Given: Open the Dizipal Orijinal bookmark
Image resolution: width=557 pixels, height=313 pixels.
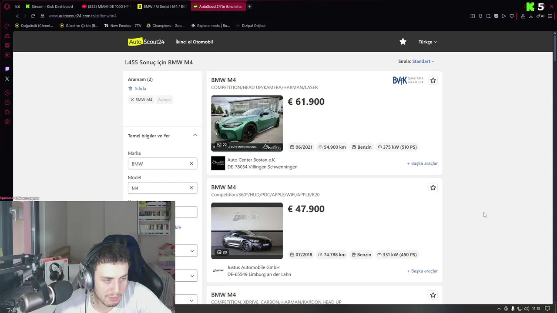Looking at the screenshot, I should (250, 26).
